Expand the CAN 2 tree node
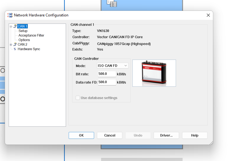This screenshot has width=234, height=161. click(x=11, y=45)
